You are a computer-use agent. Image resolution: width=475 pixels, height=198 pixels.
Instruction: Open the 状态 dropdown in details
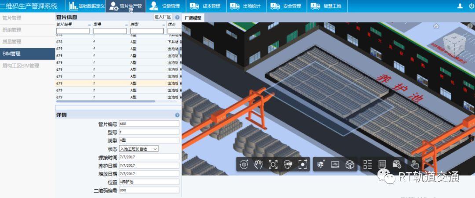139,149
